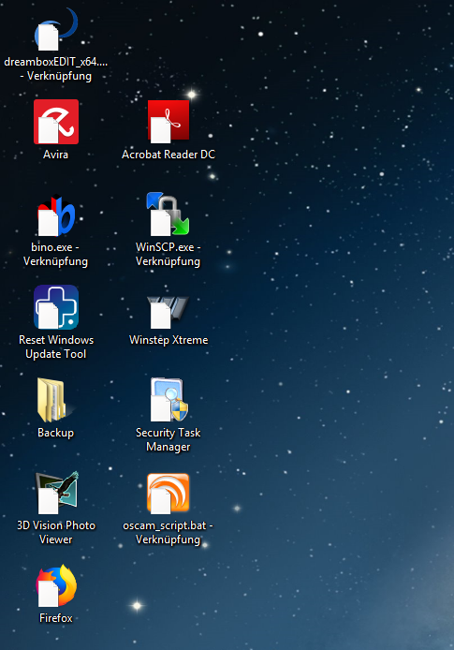Open the dreamboxEDIT_x64 shortcut icon
454x650 pixels.
56,29
